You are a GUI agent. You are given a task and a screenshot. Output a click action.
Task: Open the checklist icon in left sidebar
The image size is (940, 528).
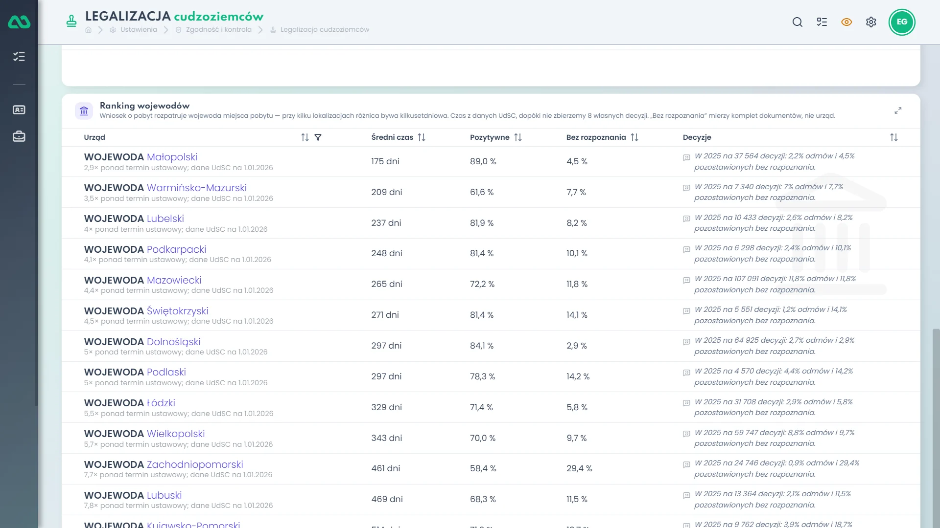tap(19, 57)
